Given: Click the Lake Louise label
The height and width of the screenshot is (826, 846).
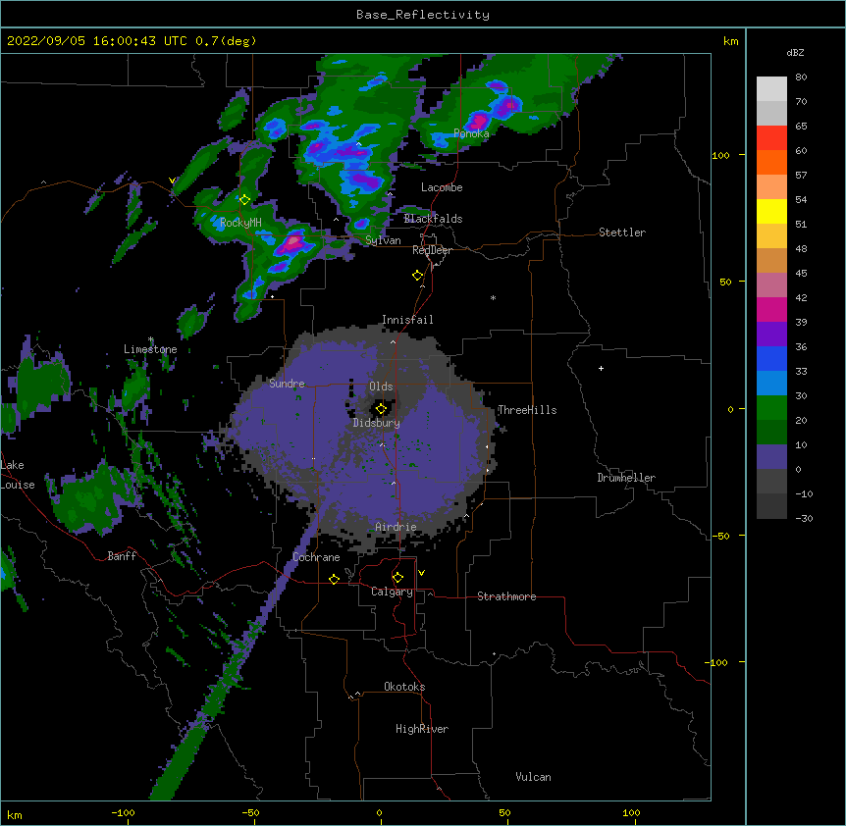Looking at the screenshot, I should pyautogui.click(x=18, y=475).
